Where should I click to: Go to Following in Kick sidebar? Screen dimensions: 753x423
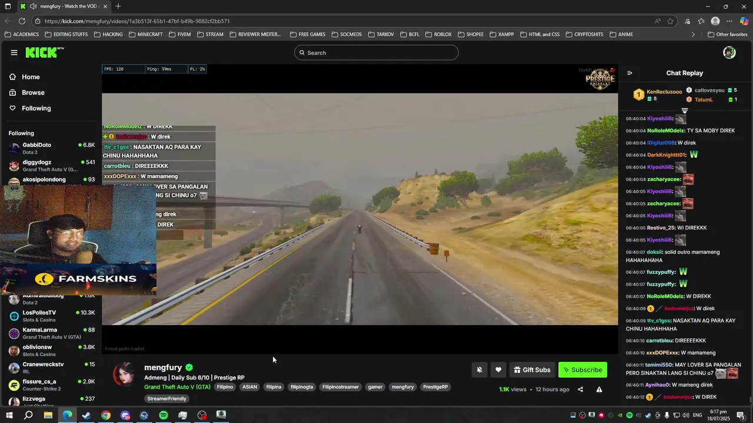pos(29,108)
